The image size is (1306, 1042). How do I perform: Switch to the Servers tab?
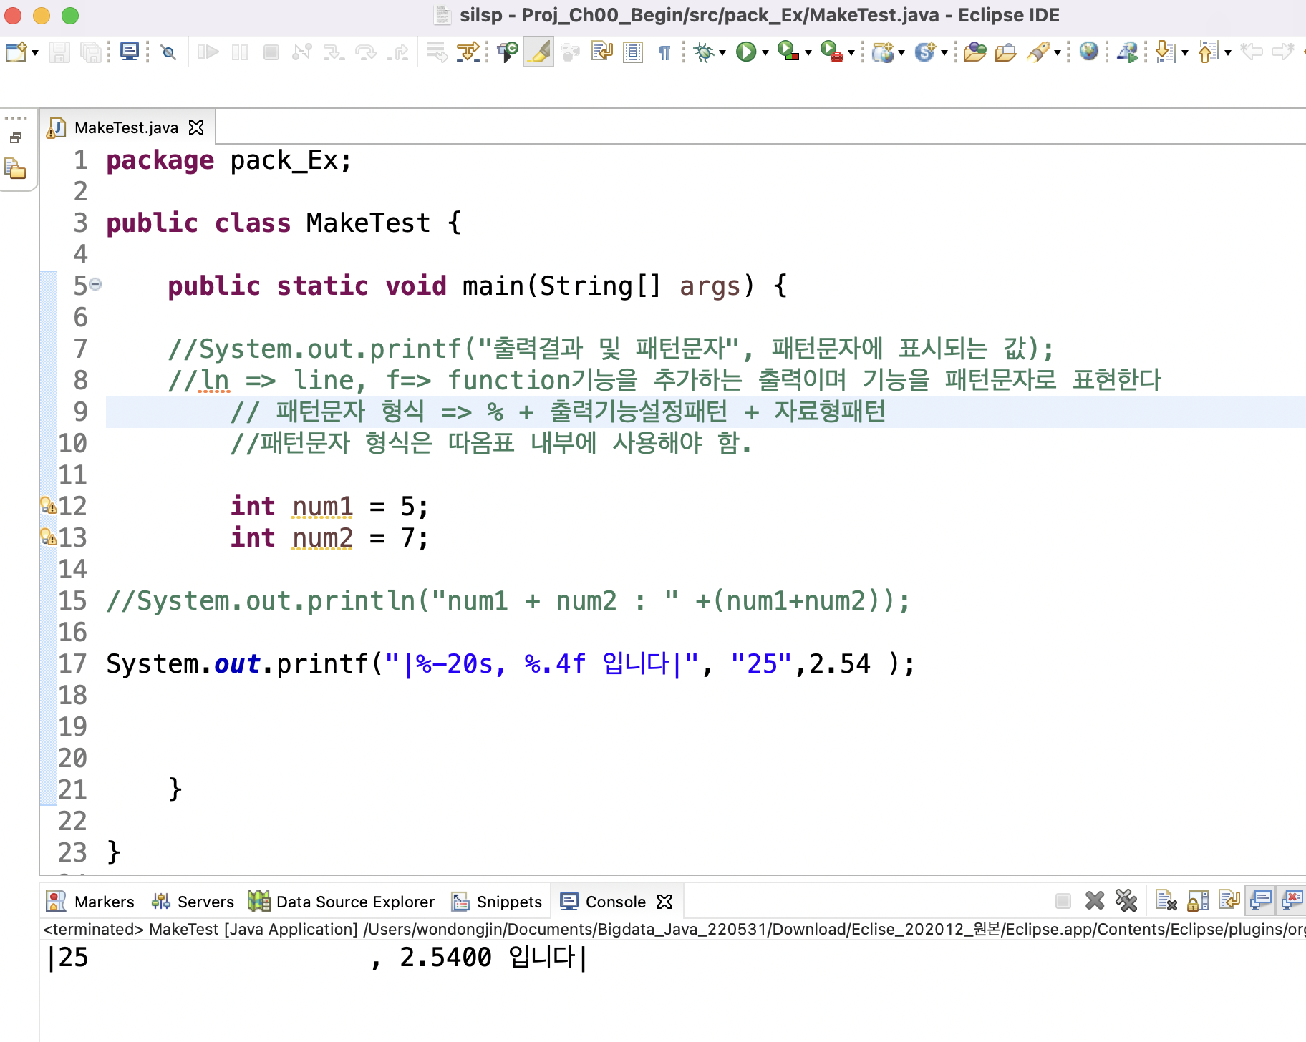pyautogui.click(x=193, y=902)
